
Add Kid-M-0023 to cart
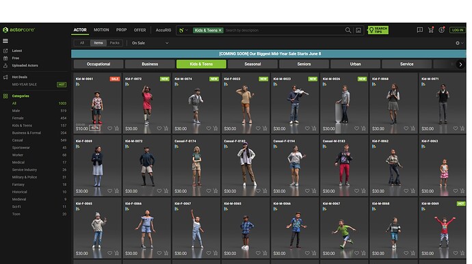tap(314, 128)
